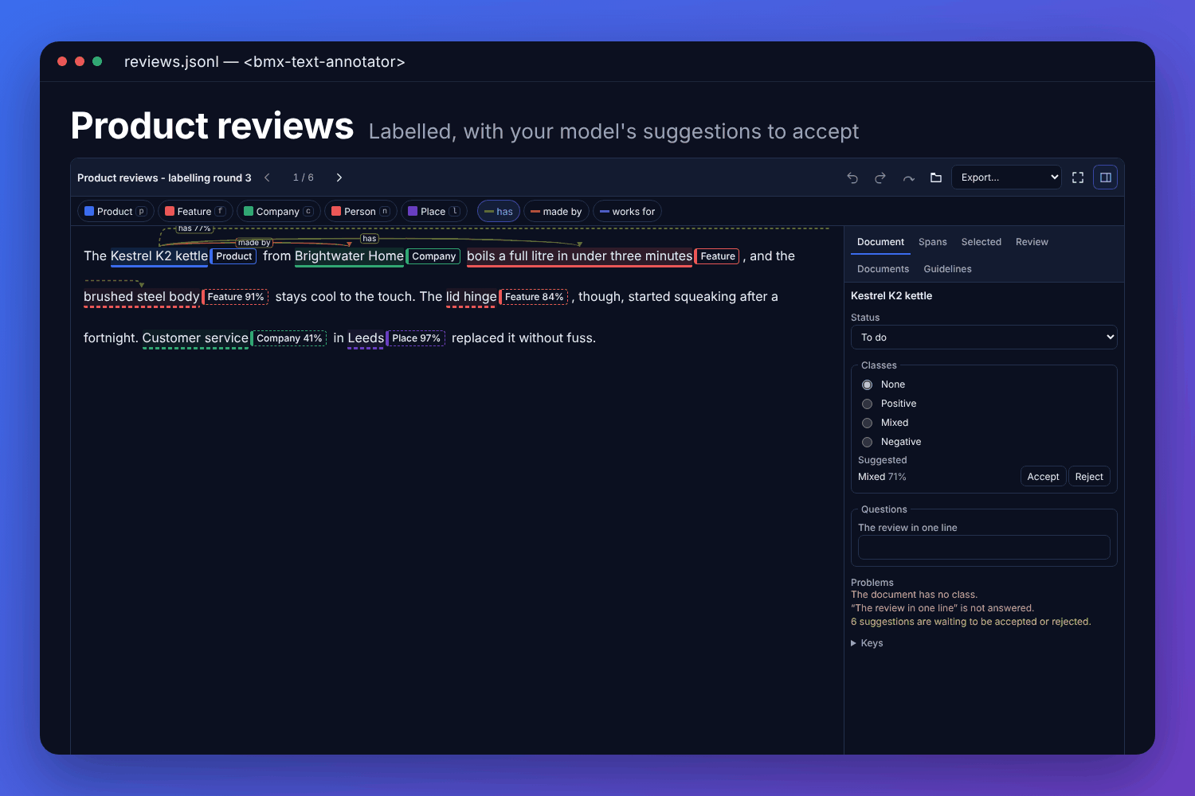Choose the Company label chip

tap(279, 212)
